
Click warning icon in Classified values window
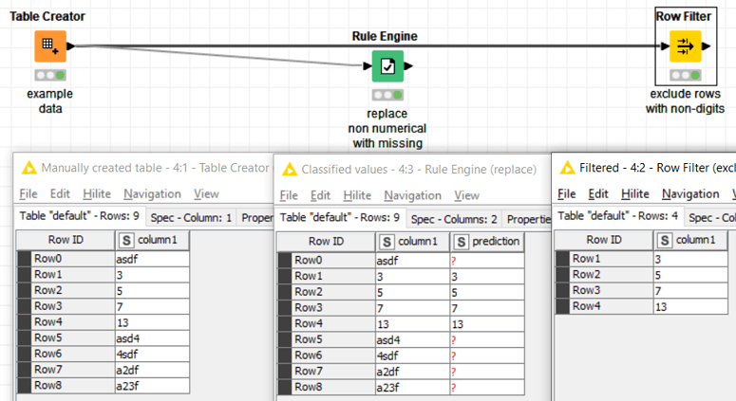289,170
